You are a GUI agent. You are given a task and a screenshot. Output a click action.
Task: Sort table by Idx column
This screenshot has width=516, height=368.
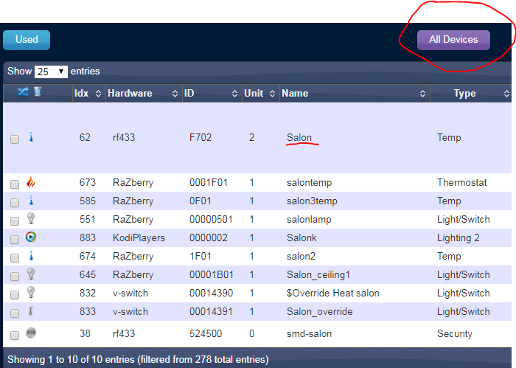(87, 94)
